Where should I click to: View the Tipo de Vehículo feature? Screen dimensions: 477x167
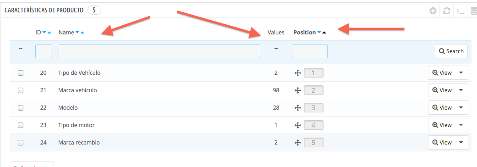[x=442, y=73]
